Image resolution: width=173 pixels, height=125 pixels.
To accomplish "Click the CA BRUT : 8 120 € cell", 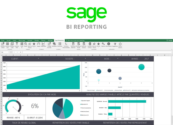I will point(35,118).
